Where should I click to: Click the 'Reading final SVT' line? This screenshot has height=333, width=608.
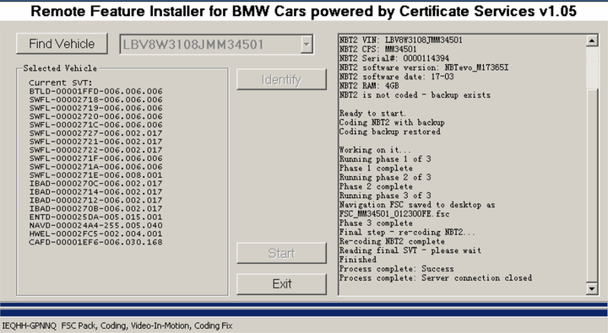coord(410,250)
